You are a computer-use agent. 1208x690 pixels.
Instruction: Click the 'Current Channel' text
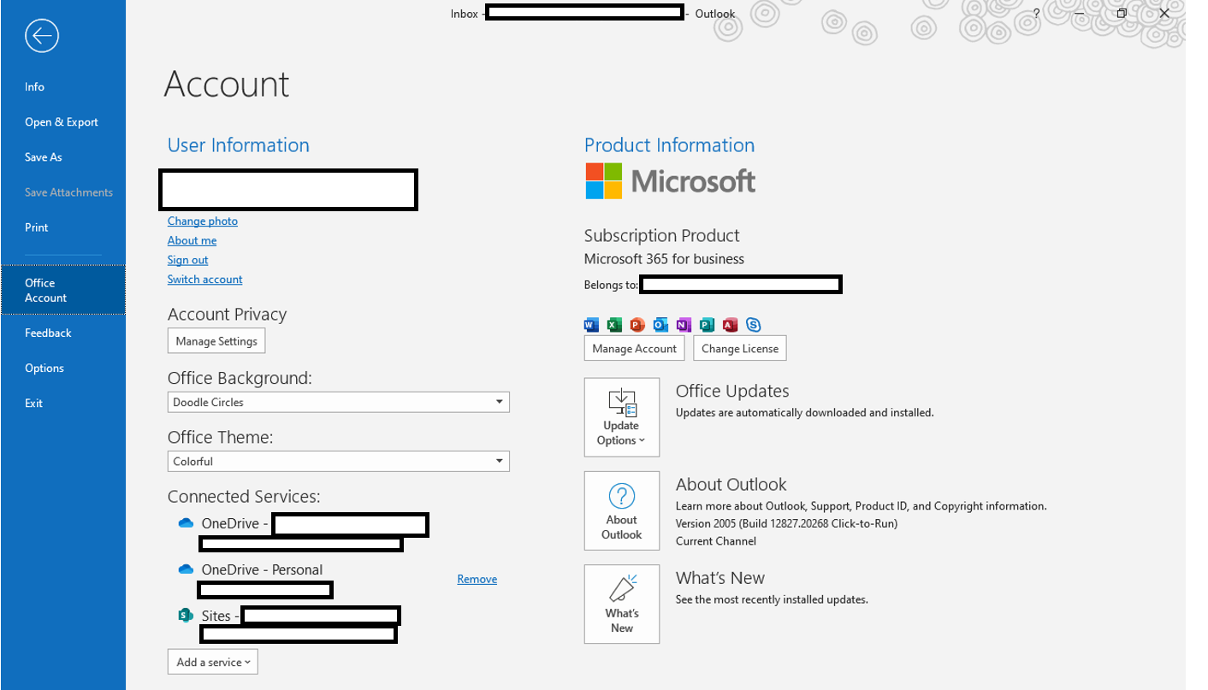click(x=716, y=541)
